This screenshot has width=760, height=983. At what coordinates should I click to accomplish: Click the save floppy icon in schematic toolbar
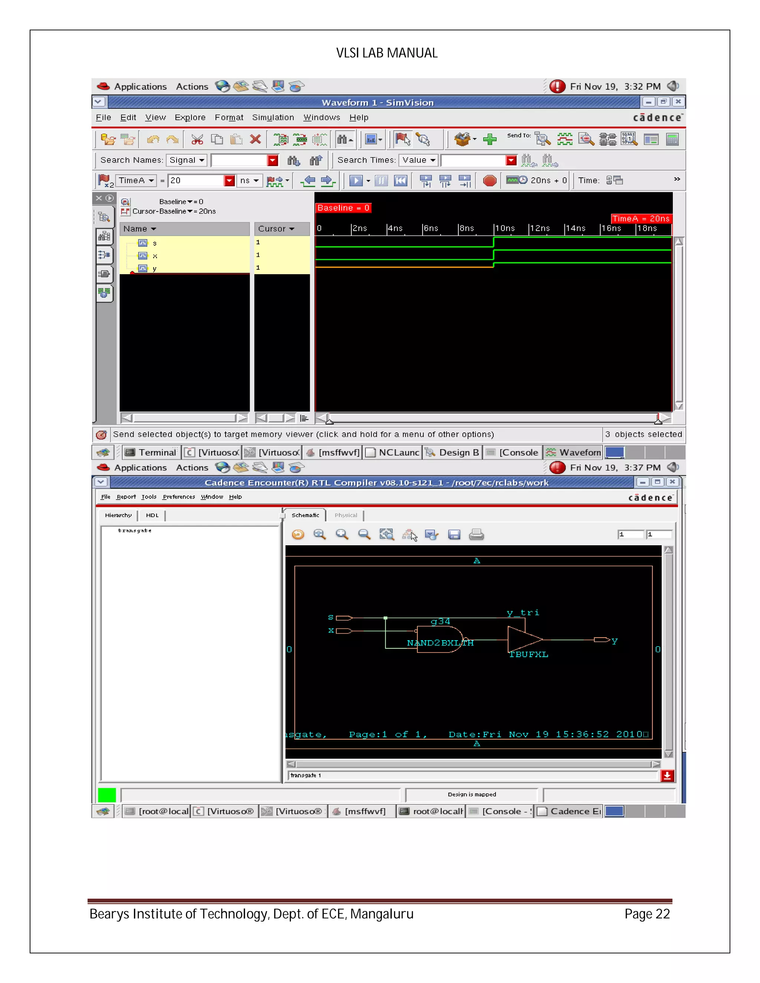click(454, 534)
